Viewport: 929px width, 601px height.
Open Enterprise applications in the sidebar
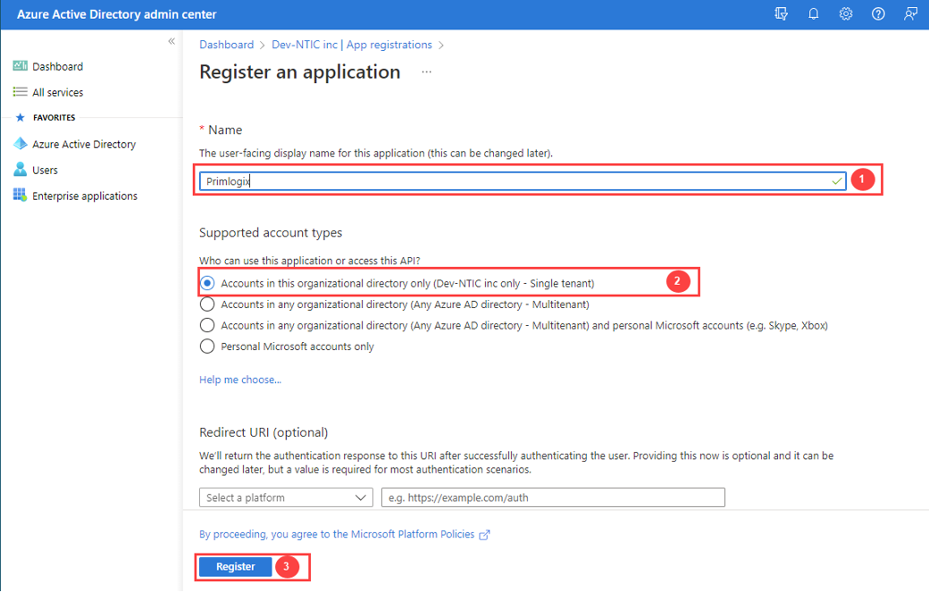click(x=85, y=196)
